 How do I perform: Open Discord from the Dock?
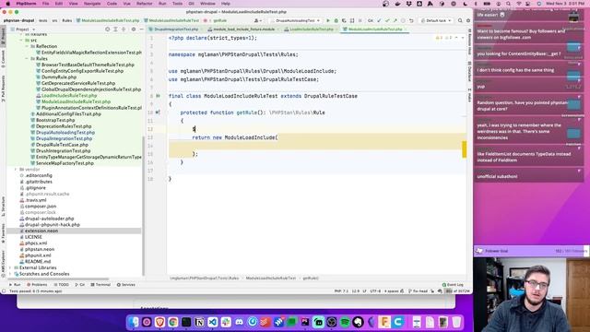tap(240, 322)
